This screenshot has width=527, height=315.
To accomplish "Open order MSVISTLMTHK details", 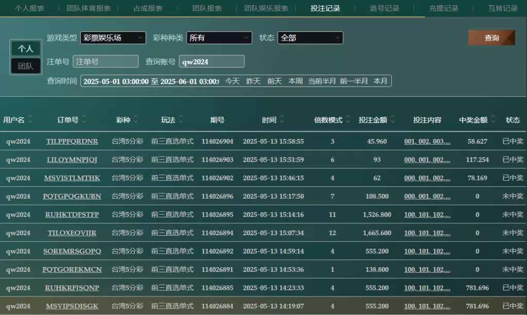I will [x=72, y=178].
